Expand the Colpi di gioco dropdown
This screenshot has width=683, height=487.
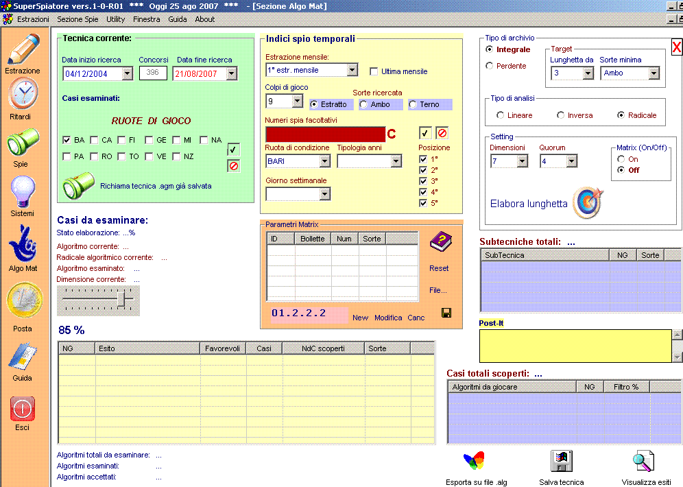(x=297, y=101)
